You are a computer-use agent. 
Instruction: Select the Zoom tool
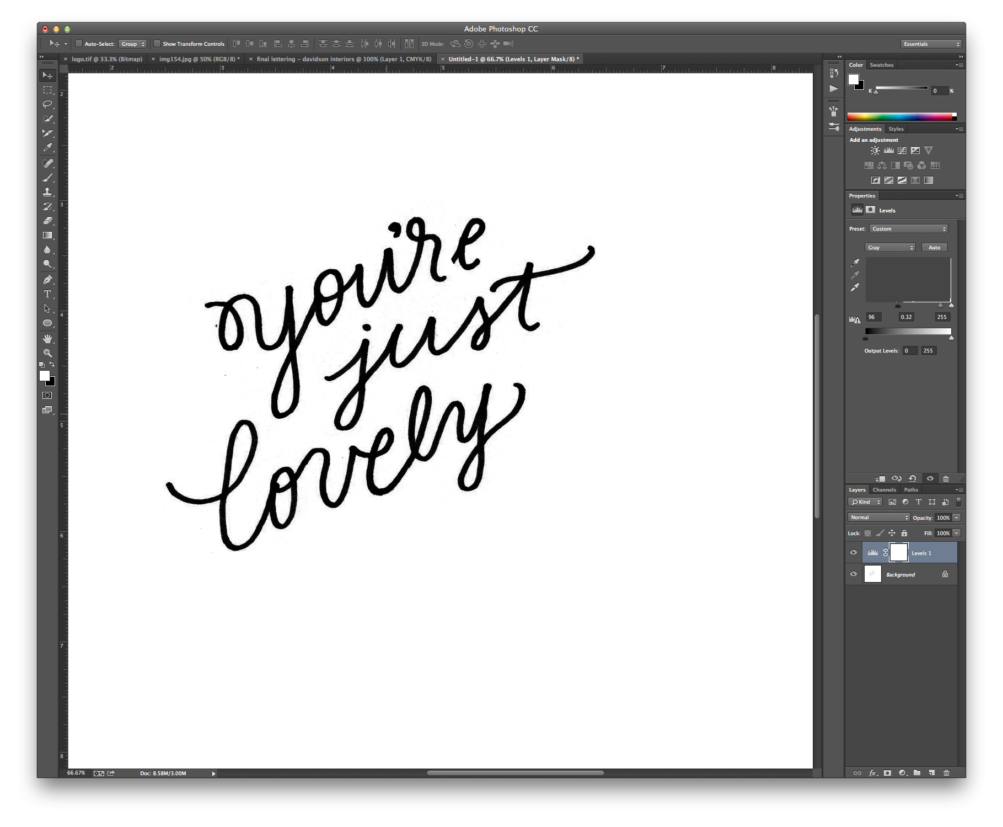coord(48,353)
